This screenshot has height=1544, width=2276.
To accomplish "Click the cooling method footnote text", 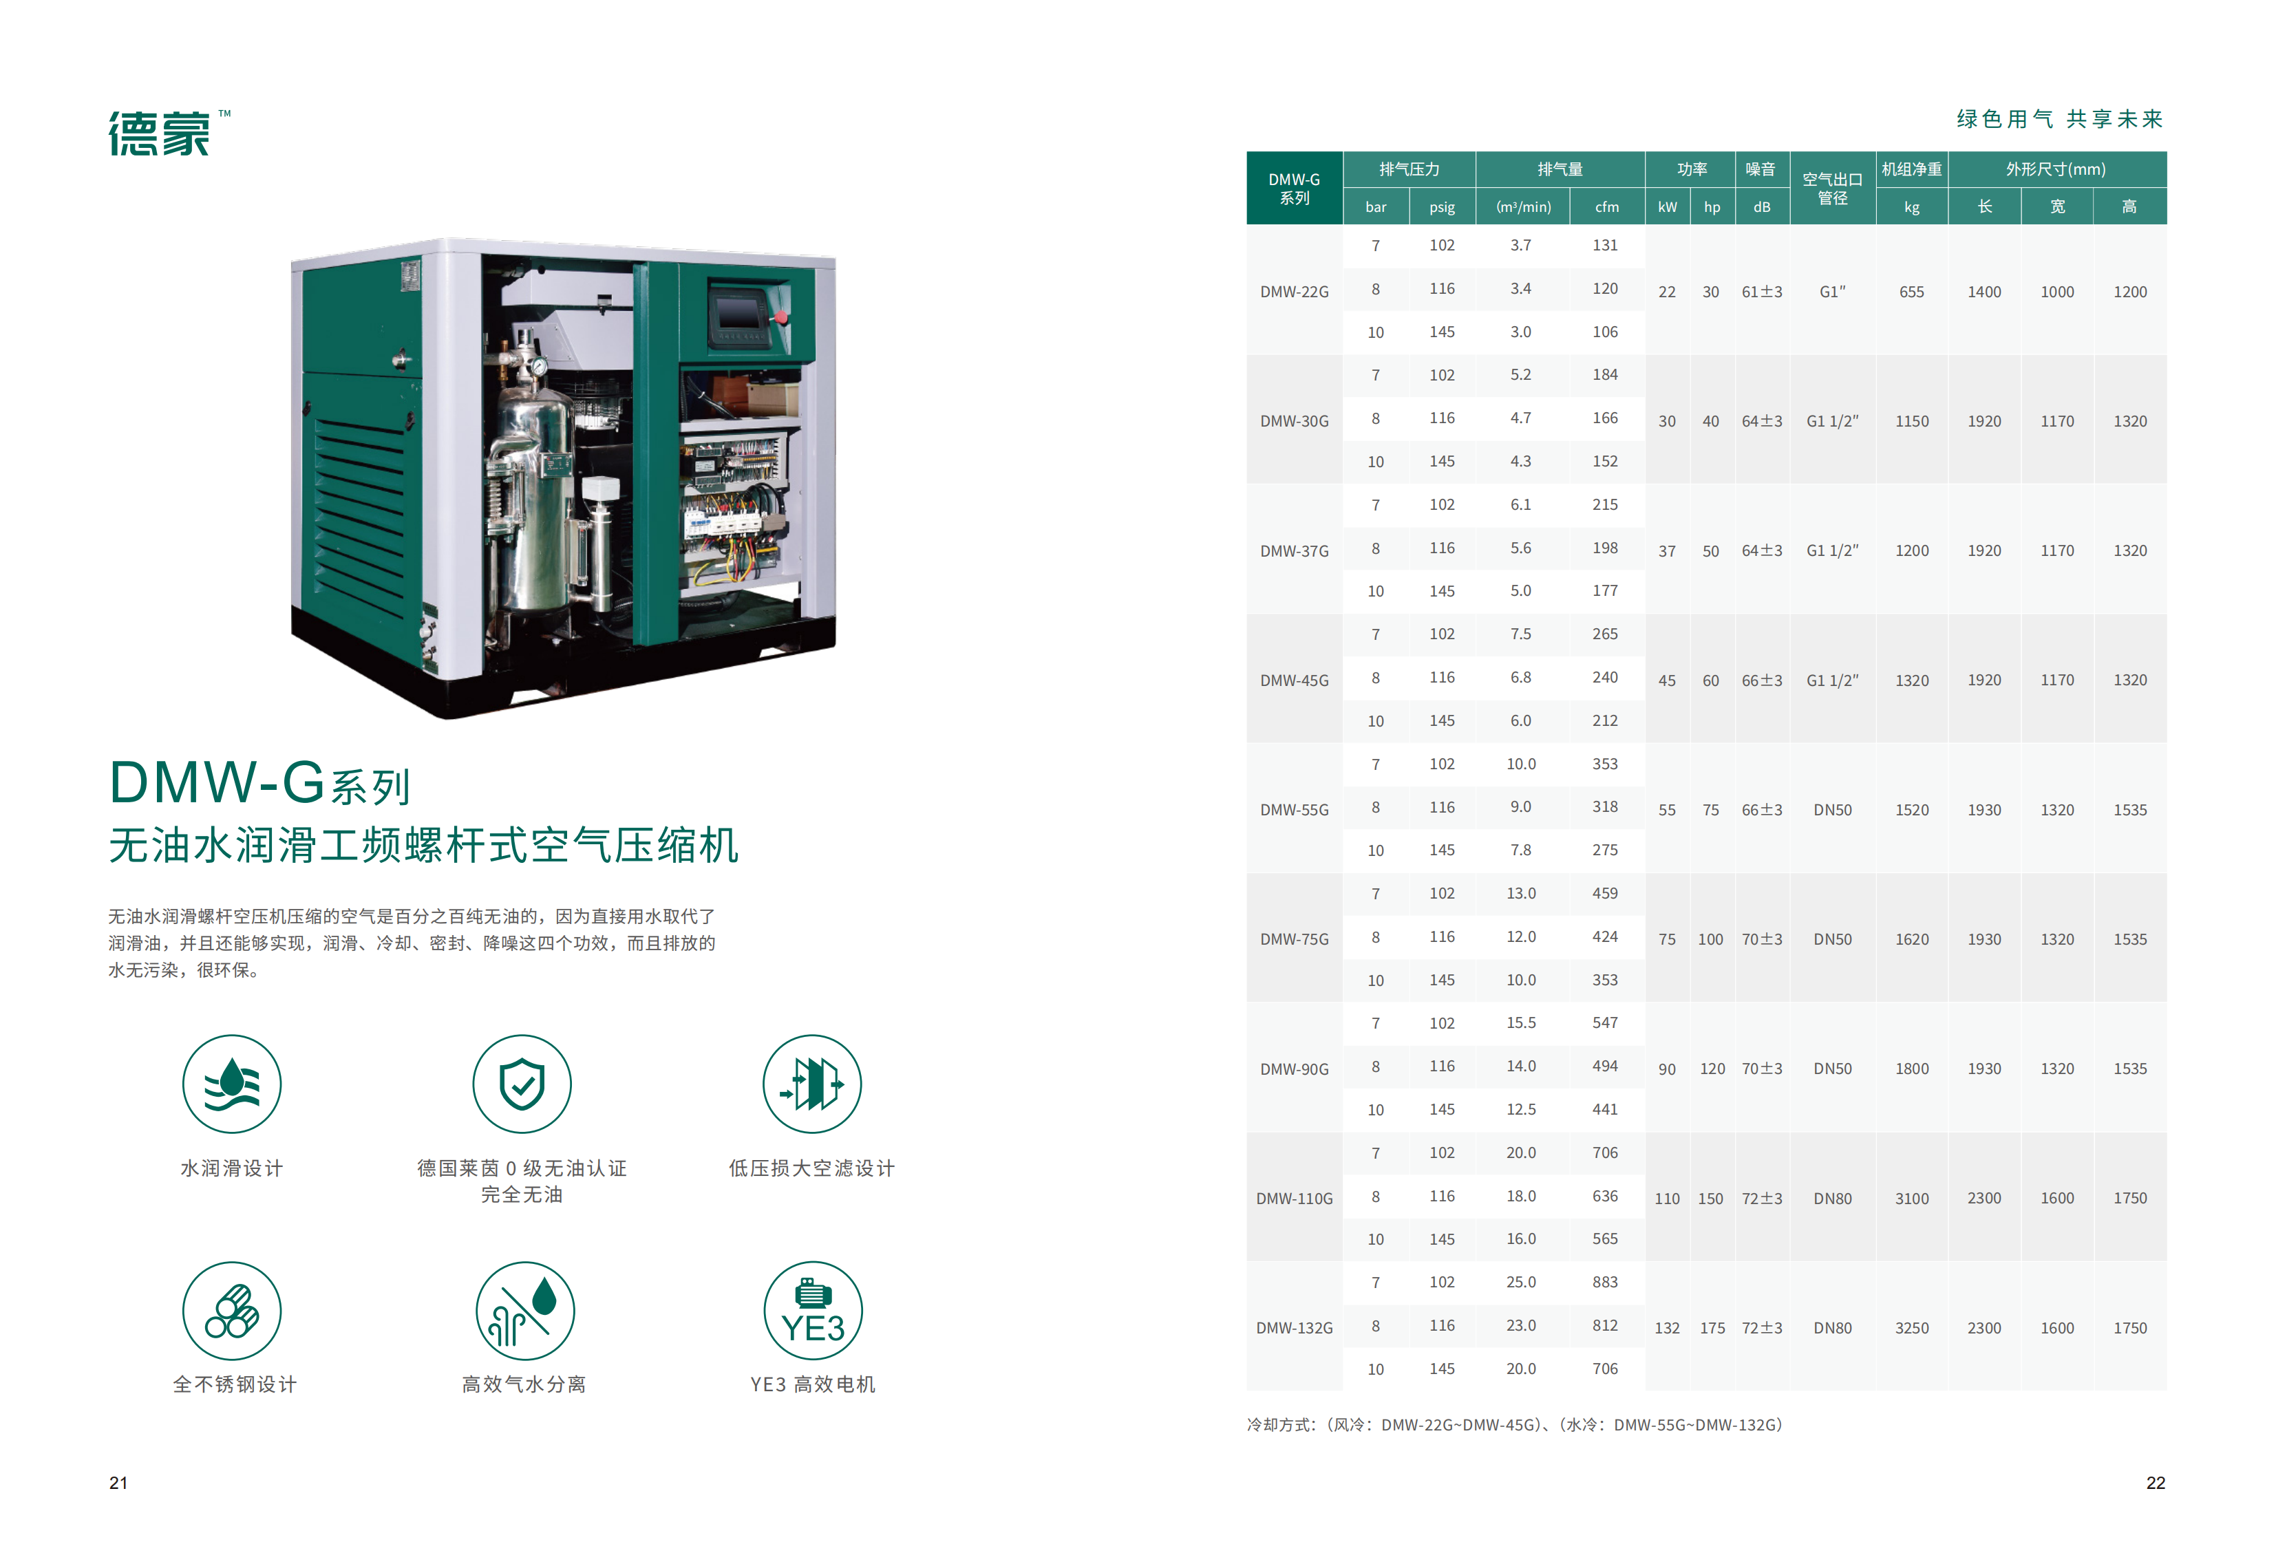I will pos(1513,1424).
